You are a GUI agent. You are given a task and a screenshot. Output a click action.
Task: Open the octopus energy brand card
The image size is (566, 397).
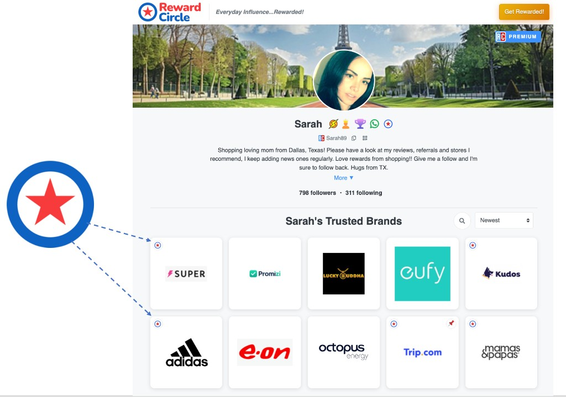(344, 352)
